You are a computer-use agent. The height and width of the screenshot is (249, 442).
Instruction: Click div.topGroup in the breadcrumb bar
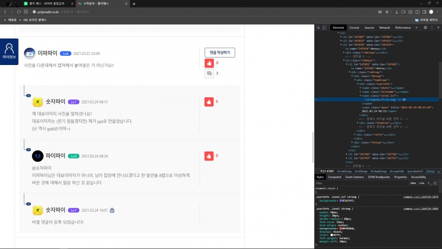pos(378,171)
